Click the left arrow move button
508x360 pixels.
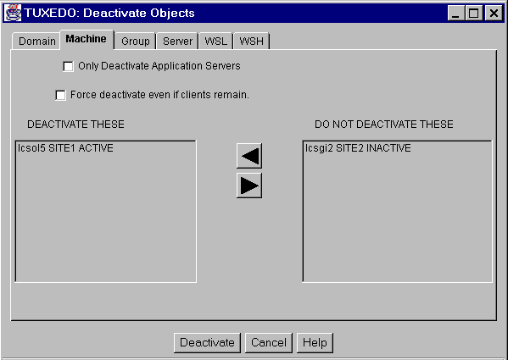pyautogui.click(x=249, y=156)
